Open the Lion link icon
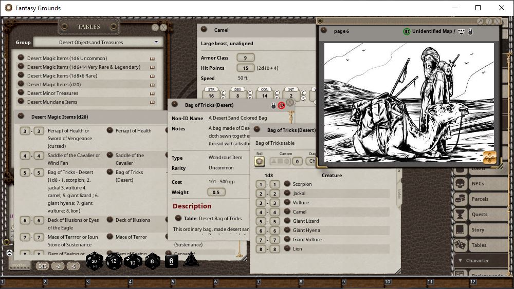Screen dimensions: 514x289 (x=287, y=248)
